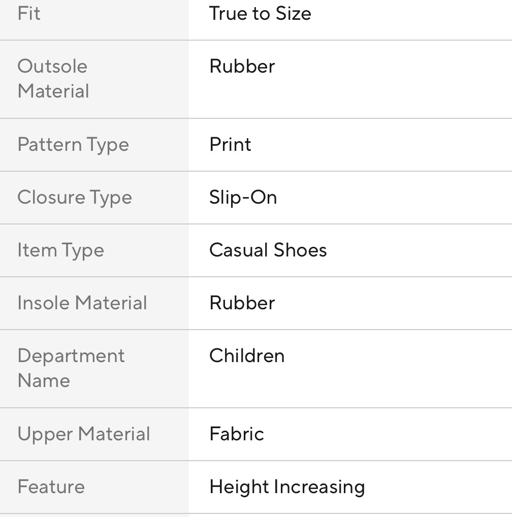This screenshot has height=517, width=512.
Task: Click the word Increasing in Feature value
Action: (319, 487)
